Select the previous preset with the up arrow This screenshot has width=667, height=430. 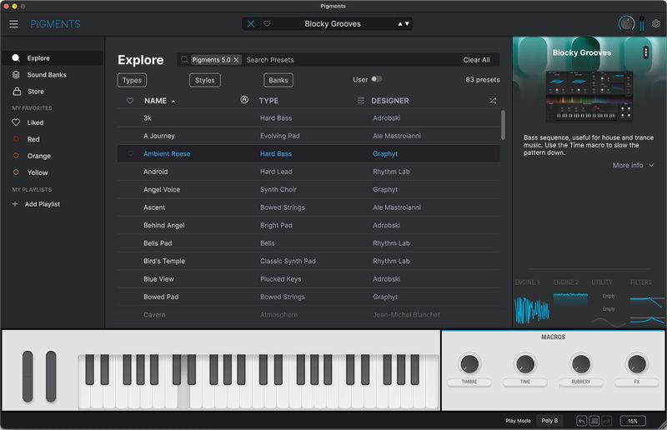coord(400,24)
